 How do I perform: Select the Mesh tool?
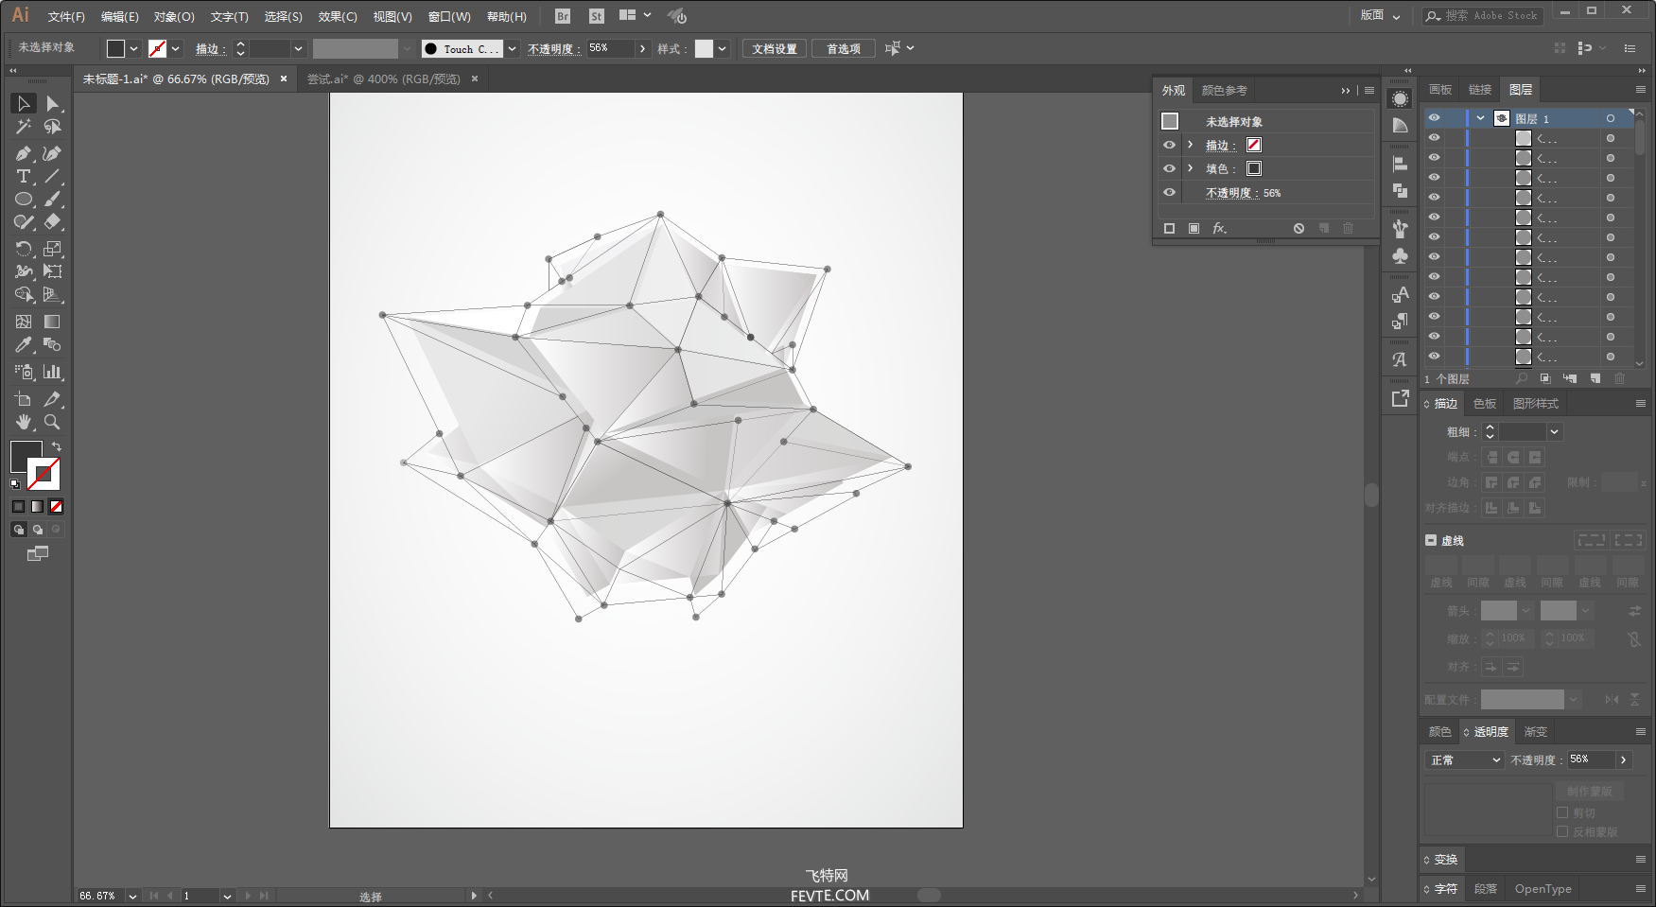[24, 323]
